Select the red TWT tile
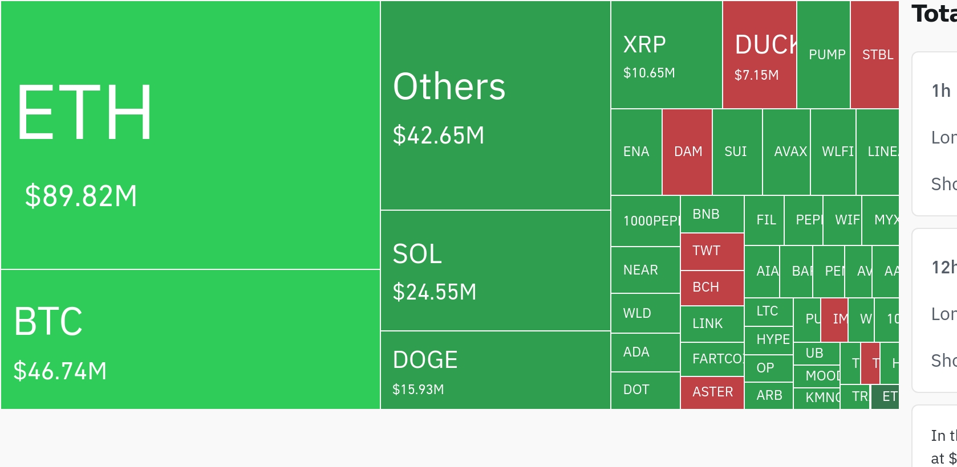This screenshot has width=957, height=467. coord(712,251)
